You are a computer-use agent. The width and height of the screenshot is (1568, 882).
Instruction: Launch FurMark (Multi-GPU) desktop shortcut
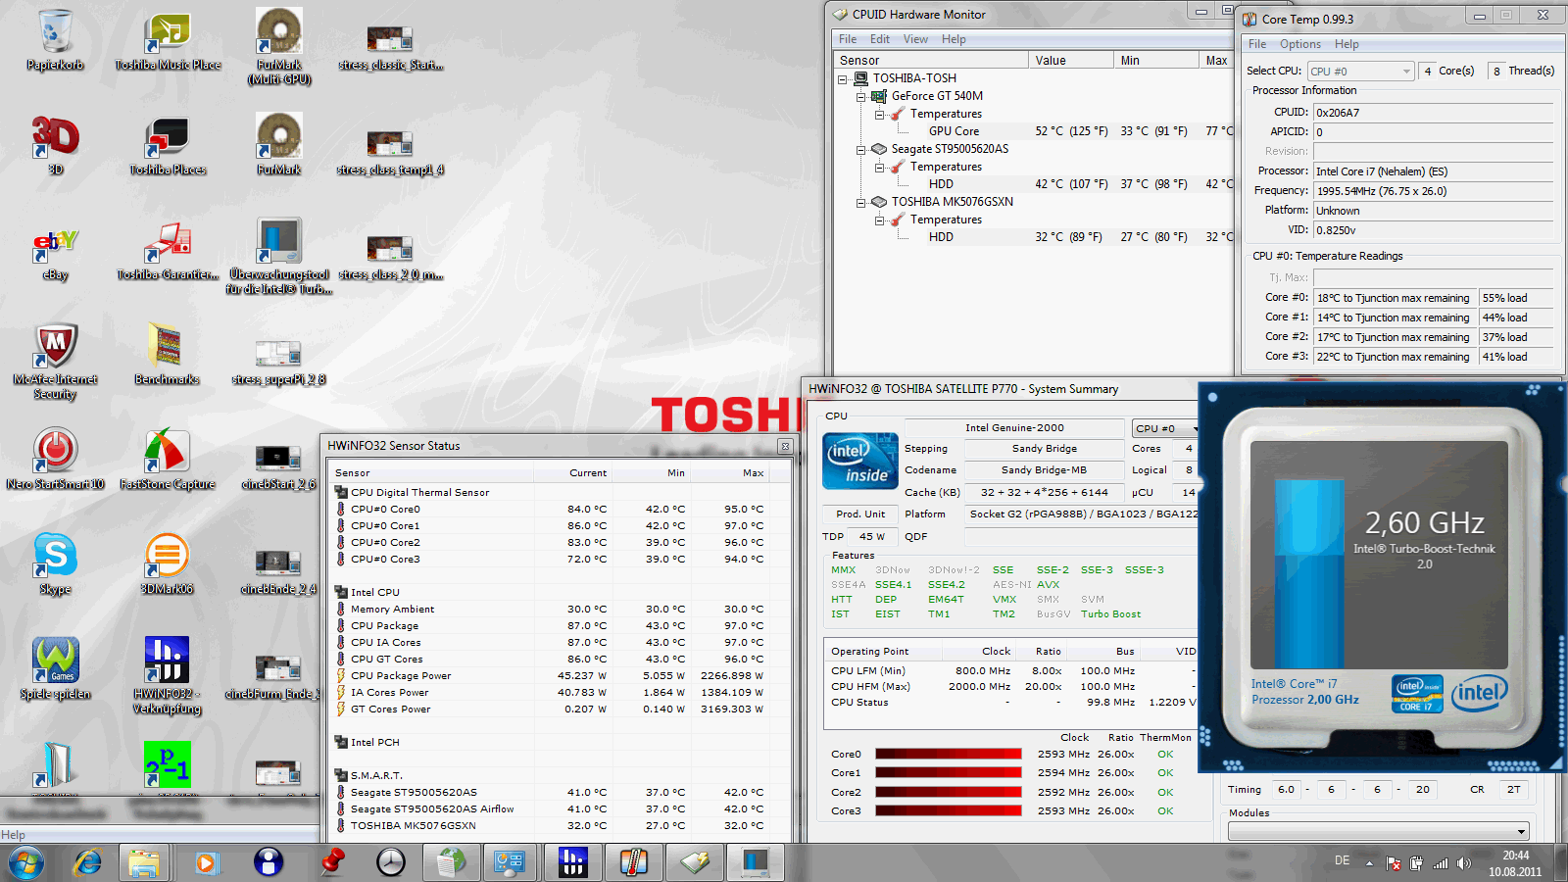pos(279,46)
